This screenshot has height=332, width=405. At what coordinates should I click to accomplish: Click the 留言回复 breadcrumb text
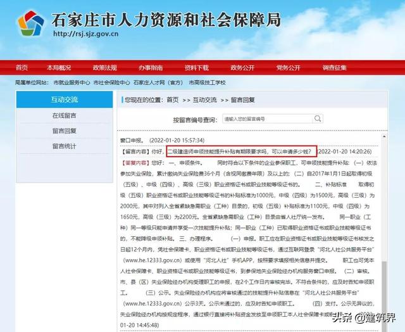click(x=242, y=100)
